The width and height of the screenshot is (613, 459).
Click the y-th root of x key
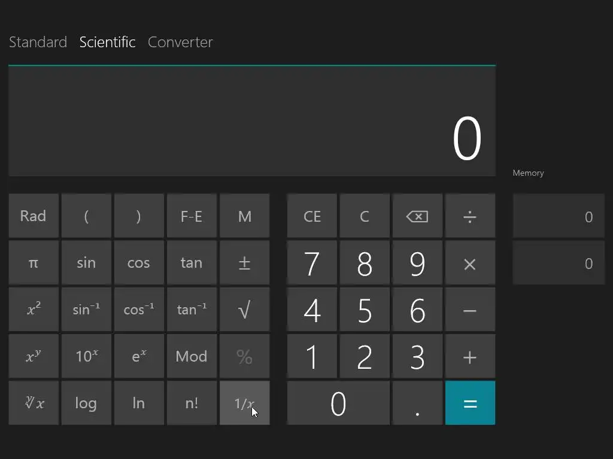tap(34, 403)
